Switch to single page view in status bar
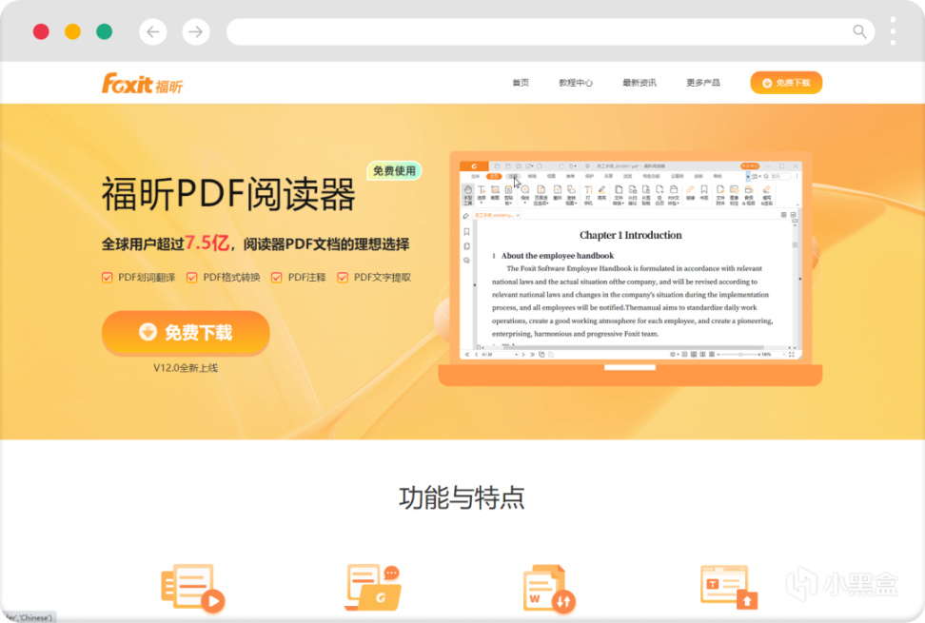The image size is (925, 623). coord(685,354)
